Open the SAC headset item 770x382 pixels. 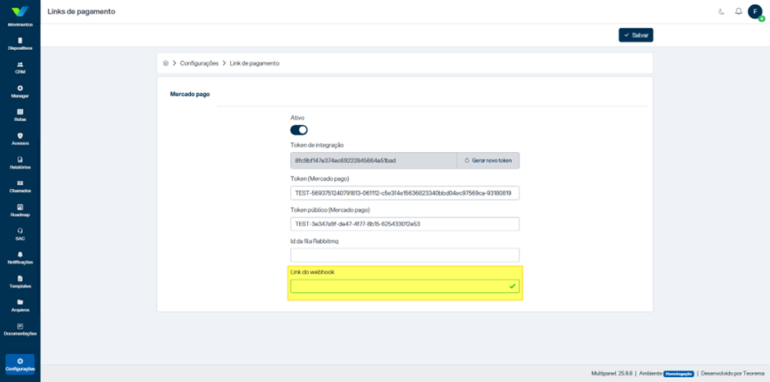pyautogui.click(x=20, y=235)
